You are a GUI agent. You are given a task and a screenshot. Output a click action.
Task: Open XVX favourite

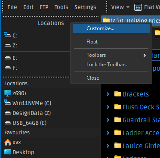click(17, 143)
